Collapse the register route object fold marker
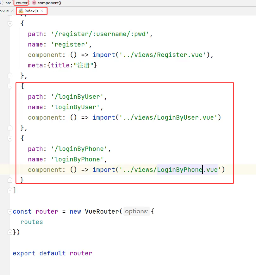The height and width of the screenshot is (275, 256). (x=10, y=23)
